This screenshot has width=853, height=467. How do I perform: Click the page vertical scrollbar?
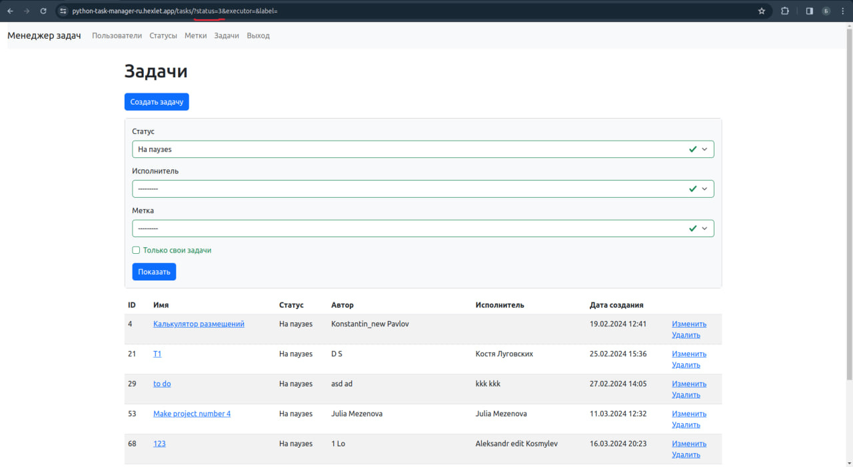coord(849,200)
